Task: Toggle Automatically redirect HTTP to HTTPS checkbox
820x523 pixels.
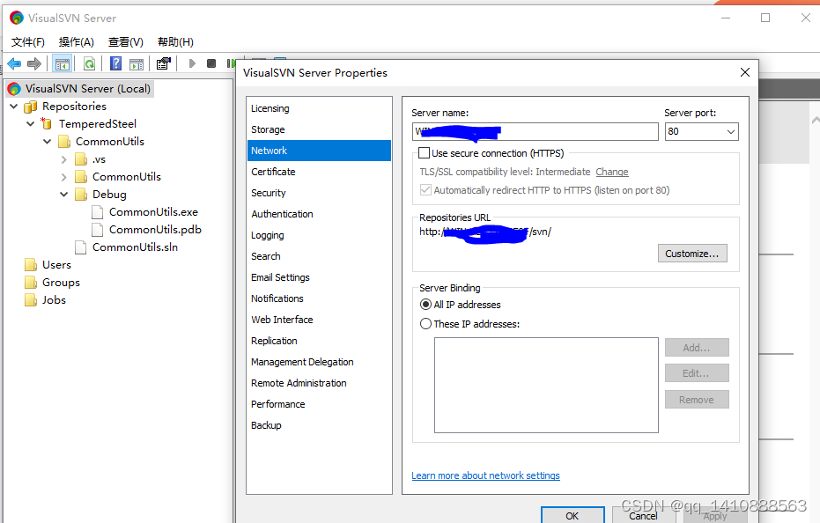Action: click(425, 190)
